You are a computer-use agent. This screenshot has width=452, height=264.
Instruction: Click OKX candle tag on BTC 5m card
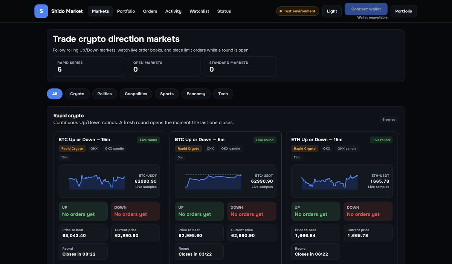coord(231,148)
